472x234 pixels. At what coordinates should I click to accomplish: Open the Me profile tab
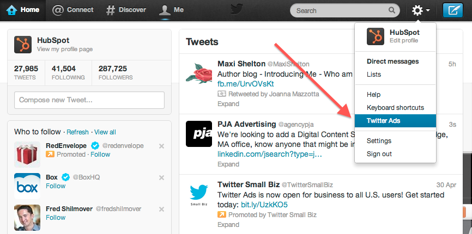pyautogui.click(x=171, y=10)
